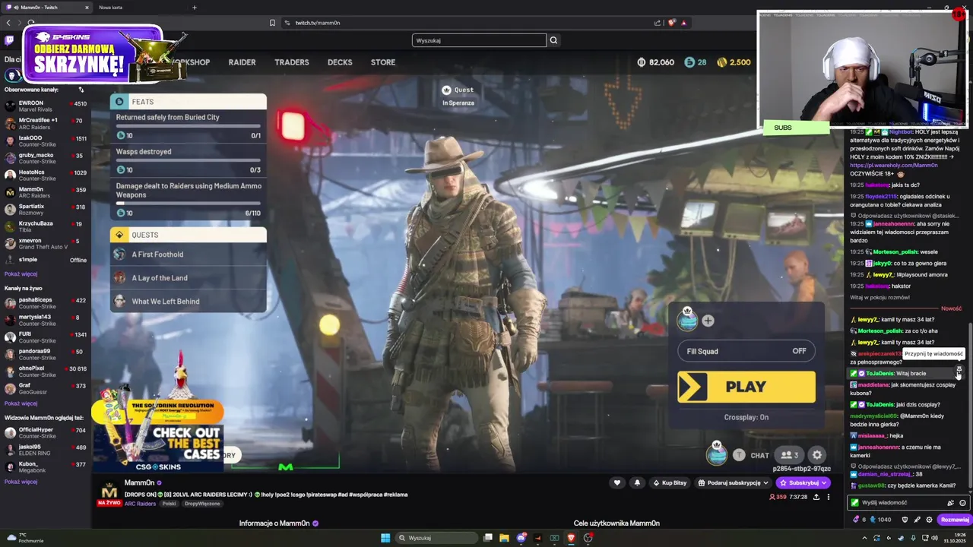Click the celebration icon in chat input

[x=950, y=503]
